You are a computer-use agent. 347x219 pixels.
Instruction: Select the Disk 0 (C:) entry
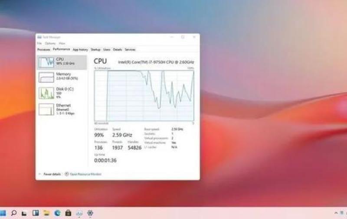click(x=62, y=93)
